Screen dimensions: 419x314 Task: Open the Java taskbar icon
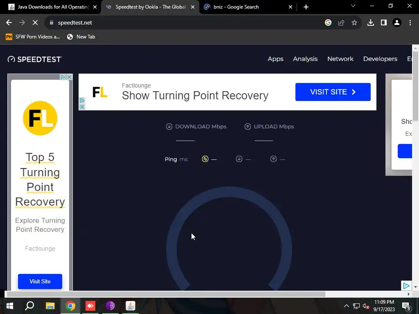(x=131, y=306)
